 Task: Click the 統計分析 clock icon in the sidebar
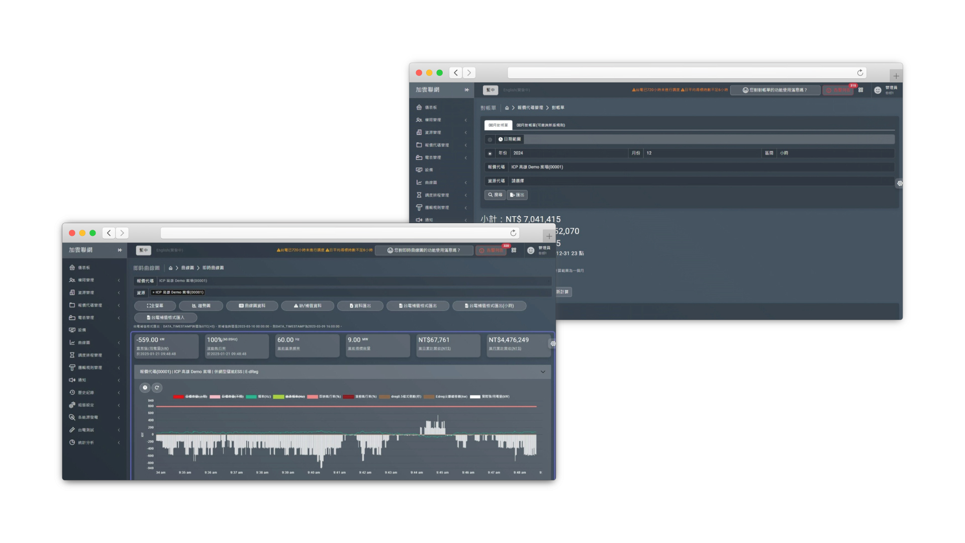(x=72, y=442)
